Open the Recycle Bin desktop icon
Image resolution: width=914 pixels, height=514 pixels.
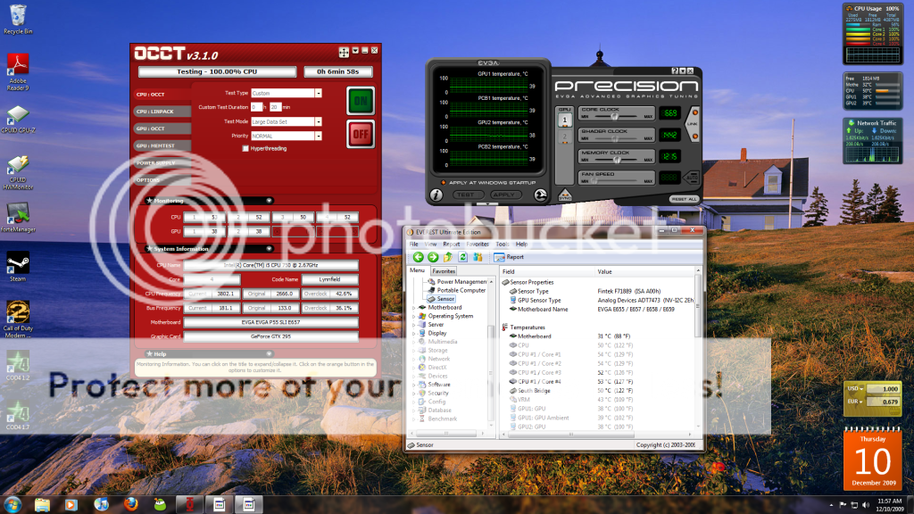point(18,20)
